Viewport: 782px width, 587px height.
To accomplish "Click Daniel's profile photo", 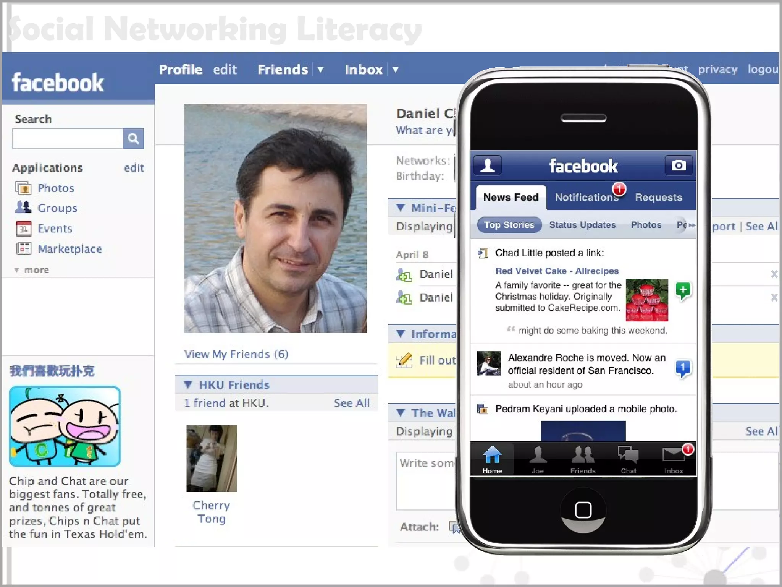I will pyautogui.click(x=275, y=218).
